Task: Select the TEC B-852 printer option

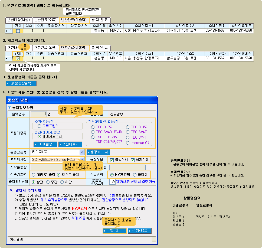Action: pyautogui.click(x=93, y=127)
